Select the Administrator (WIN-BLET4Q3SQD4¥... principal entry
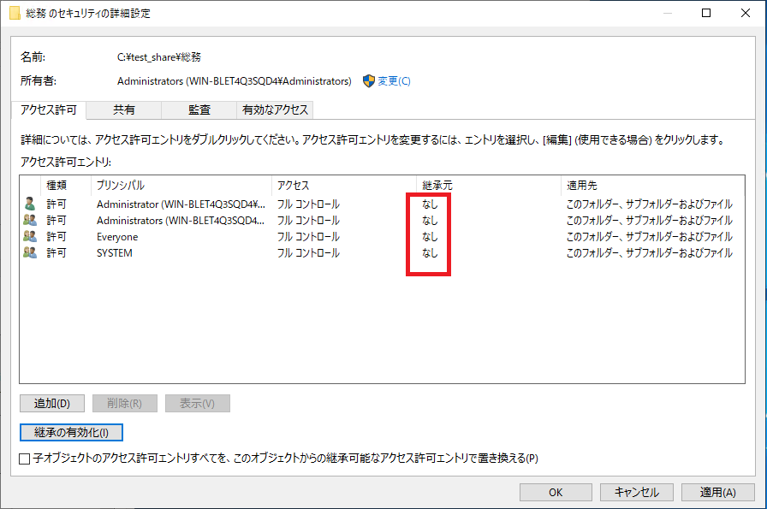767x509 pixels. tap(181, 204)
